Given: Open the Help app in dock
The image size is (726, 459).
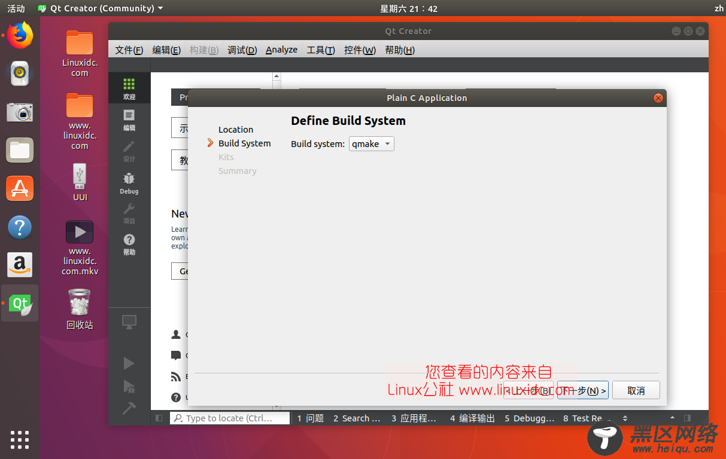Looking at the screenshot, I should [20, 227].
